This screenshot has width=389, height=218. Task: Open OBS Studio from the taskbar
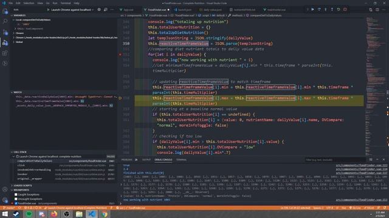66,214
